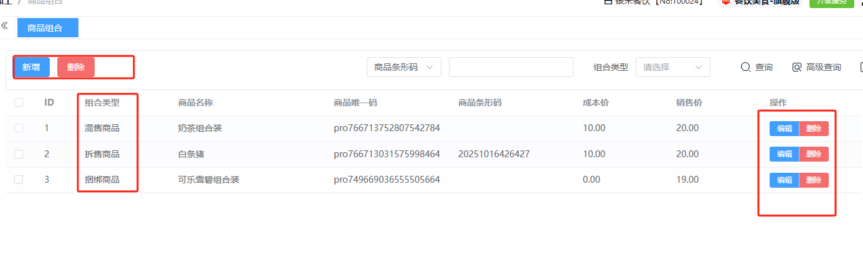Click the search keyword input field

pos(511,67)
